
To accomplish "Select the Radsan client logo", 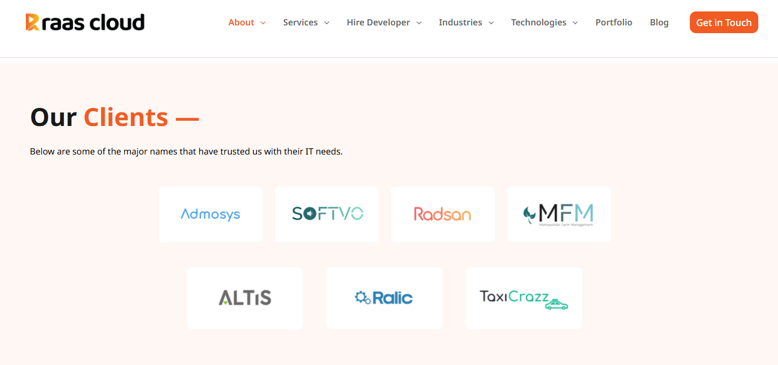I will click(443, 214).
